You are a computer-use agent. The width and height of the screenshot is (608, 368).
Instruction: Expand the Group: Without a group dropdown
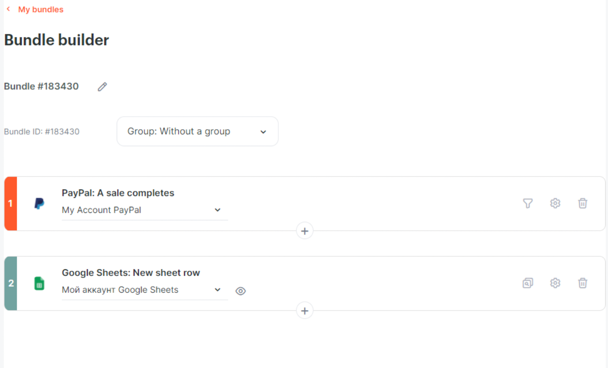tap(198, 131)
